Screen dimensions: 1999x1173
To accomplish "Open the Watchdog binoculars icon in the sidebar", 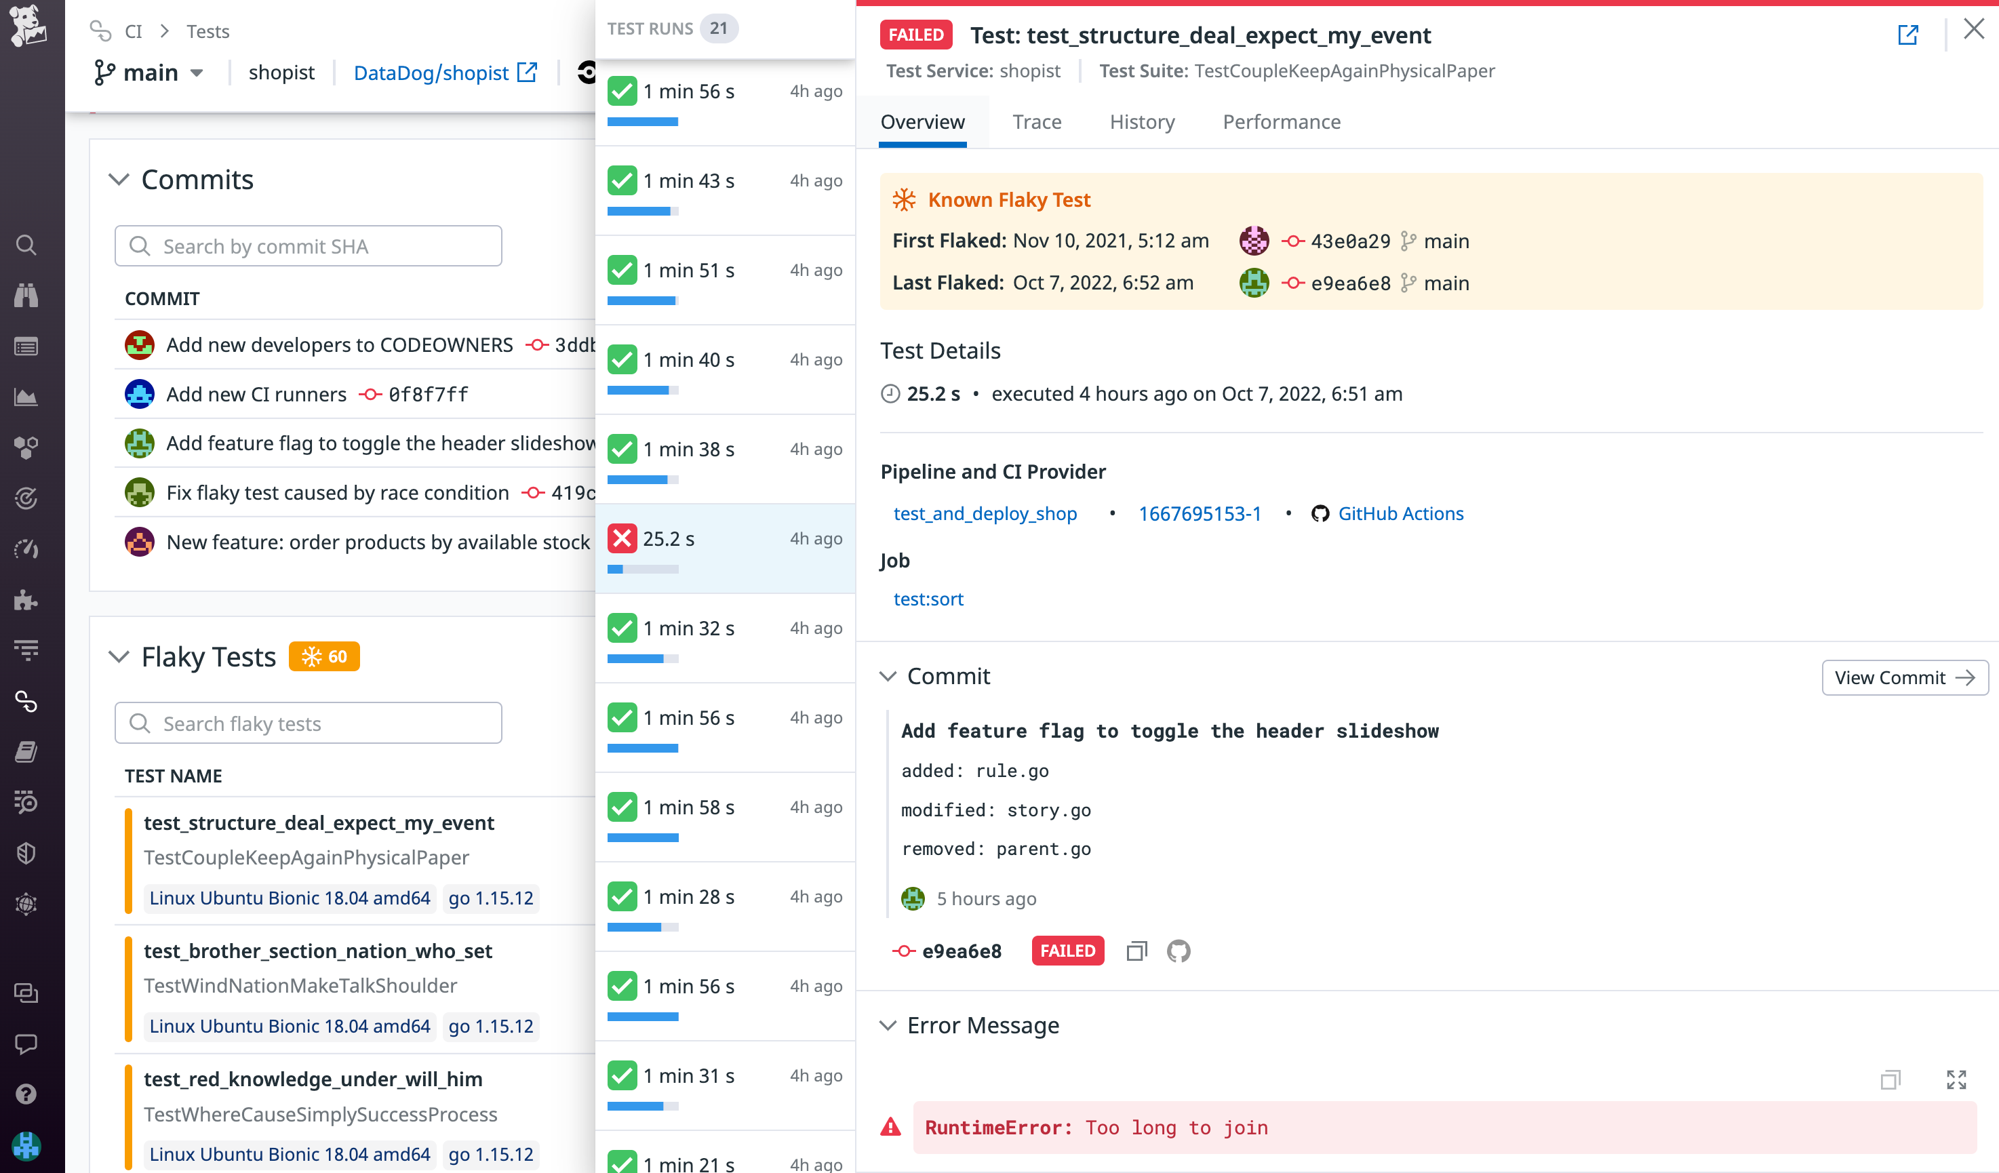I will point(26,295).
